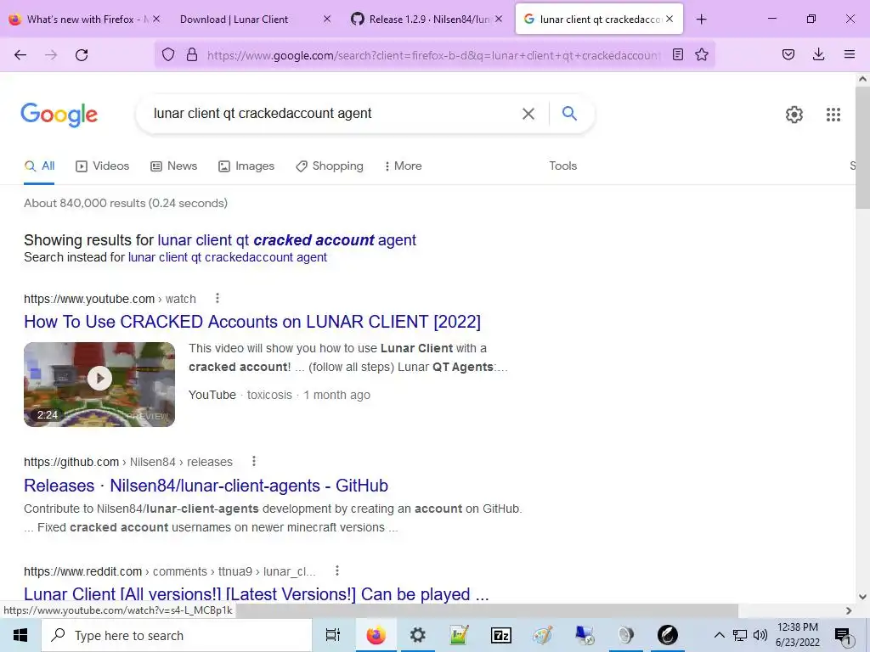Close the Release 1.2.9 tab
This screenshot has height=652, width=870.
pos(499,19)
